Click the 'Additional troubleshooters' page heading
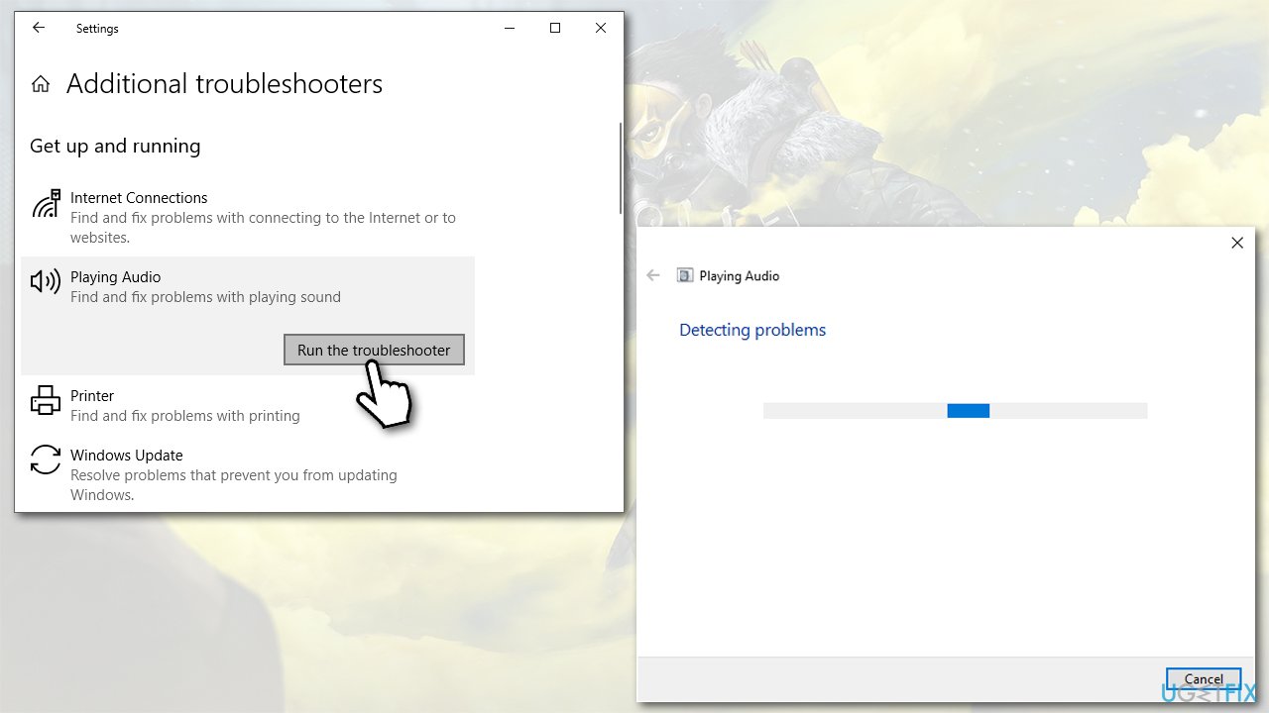1269x713 pixels. point(224,84)
